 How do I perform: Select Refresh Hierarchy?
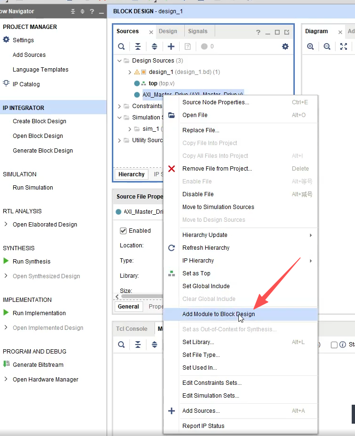(x=240, y=248)
